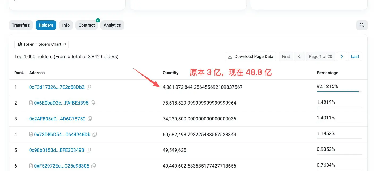Viewport: 383px width, 171px height.
Task: Click quantity 78,518,529.999999999999999964
Action: pos(199,103)
